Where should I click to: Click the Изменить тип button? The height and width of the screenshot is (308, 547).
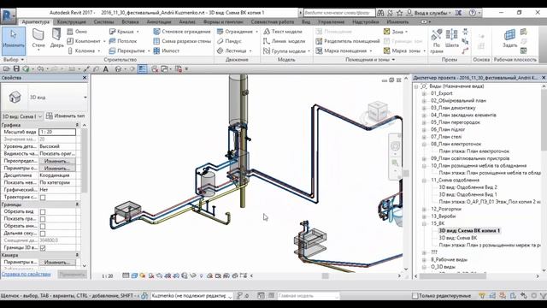(66, 116)
